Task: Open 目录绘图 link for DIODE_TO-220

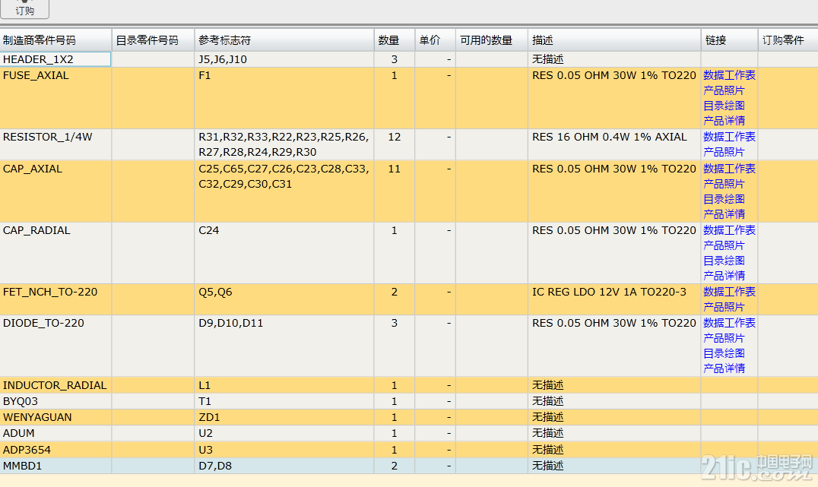Action: click(x=724, y=353)
